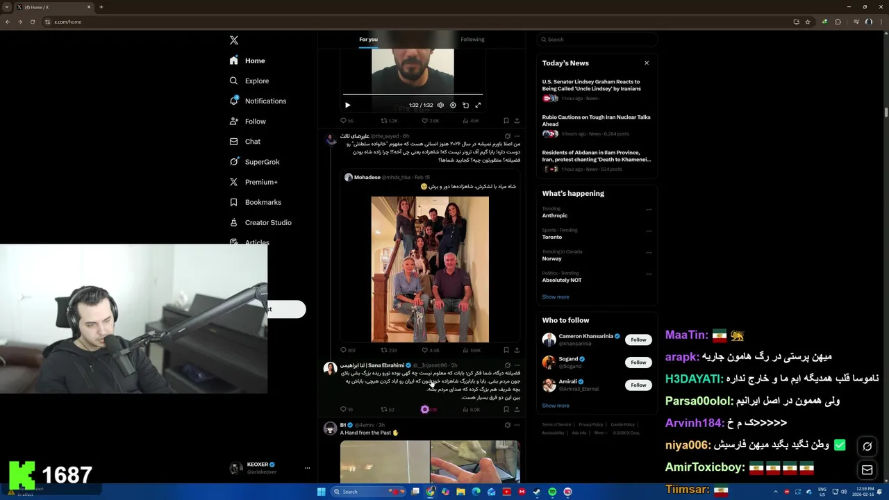
Task: Close the Today's News panel
Action: (647, 63)
